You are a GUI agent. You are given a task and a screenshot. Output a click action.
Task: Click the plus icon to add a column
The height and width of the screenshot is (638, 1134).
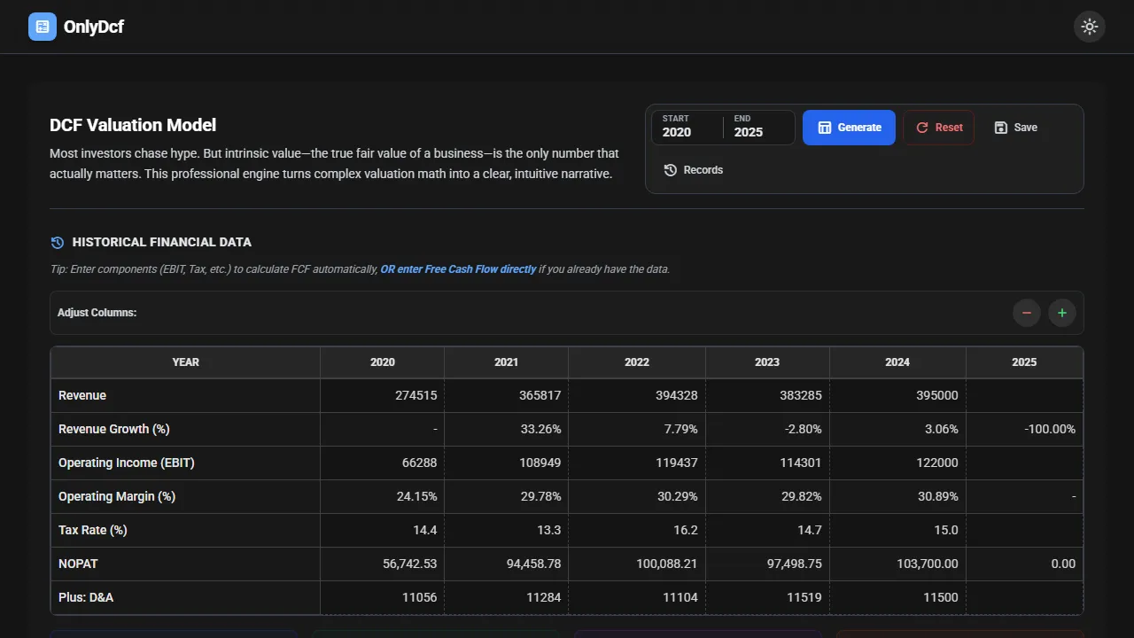[1062, 313]
